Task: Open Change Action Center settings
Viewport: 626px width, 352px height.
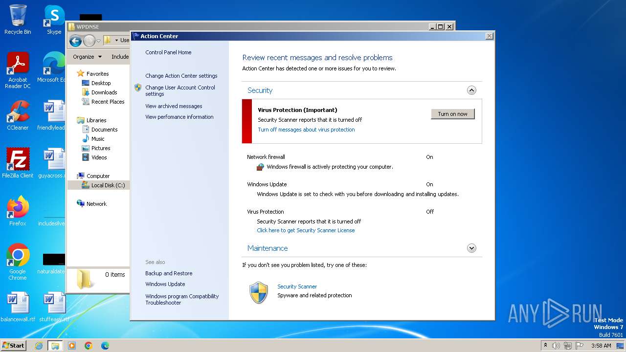Action: pyautogui.click(x=181, y=76)
